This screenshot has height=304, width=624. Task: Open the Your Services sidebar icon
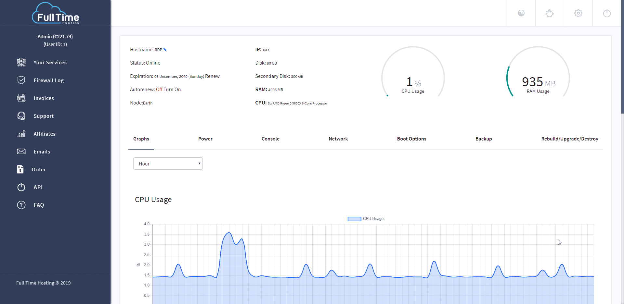[21, 62]
